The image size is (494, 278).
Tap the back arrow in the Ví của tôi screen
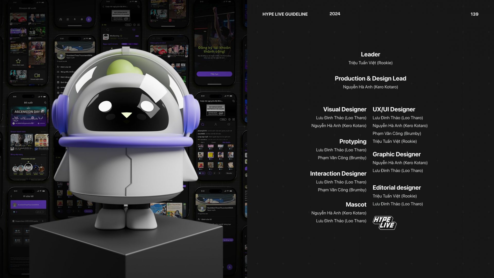pyautogui.click(x=11, y=196)
